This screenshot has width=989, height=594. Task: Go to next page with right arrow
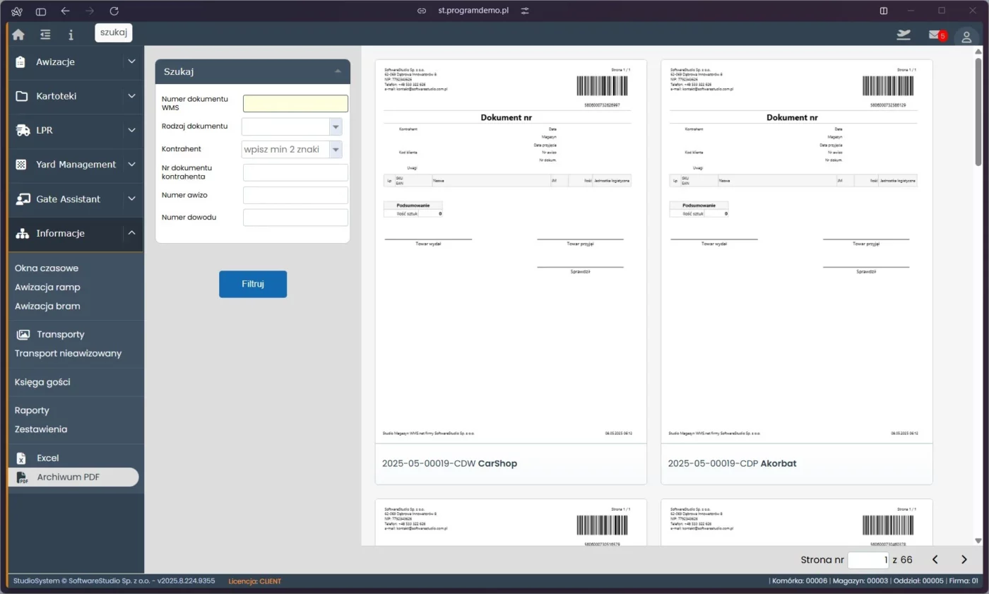(x=964, y=559)
